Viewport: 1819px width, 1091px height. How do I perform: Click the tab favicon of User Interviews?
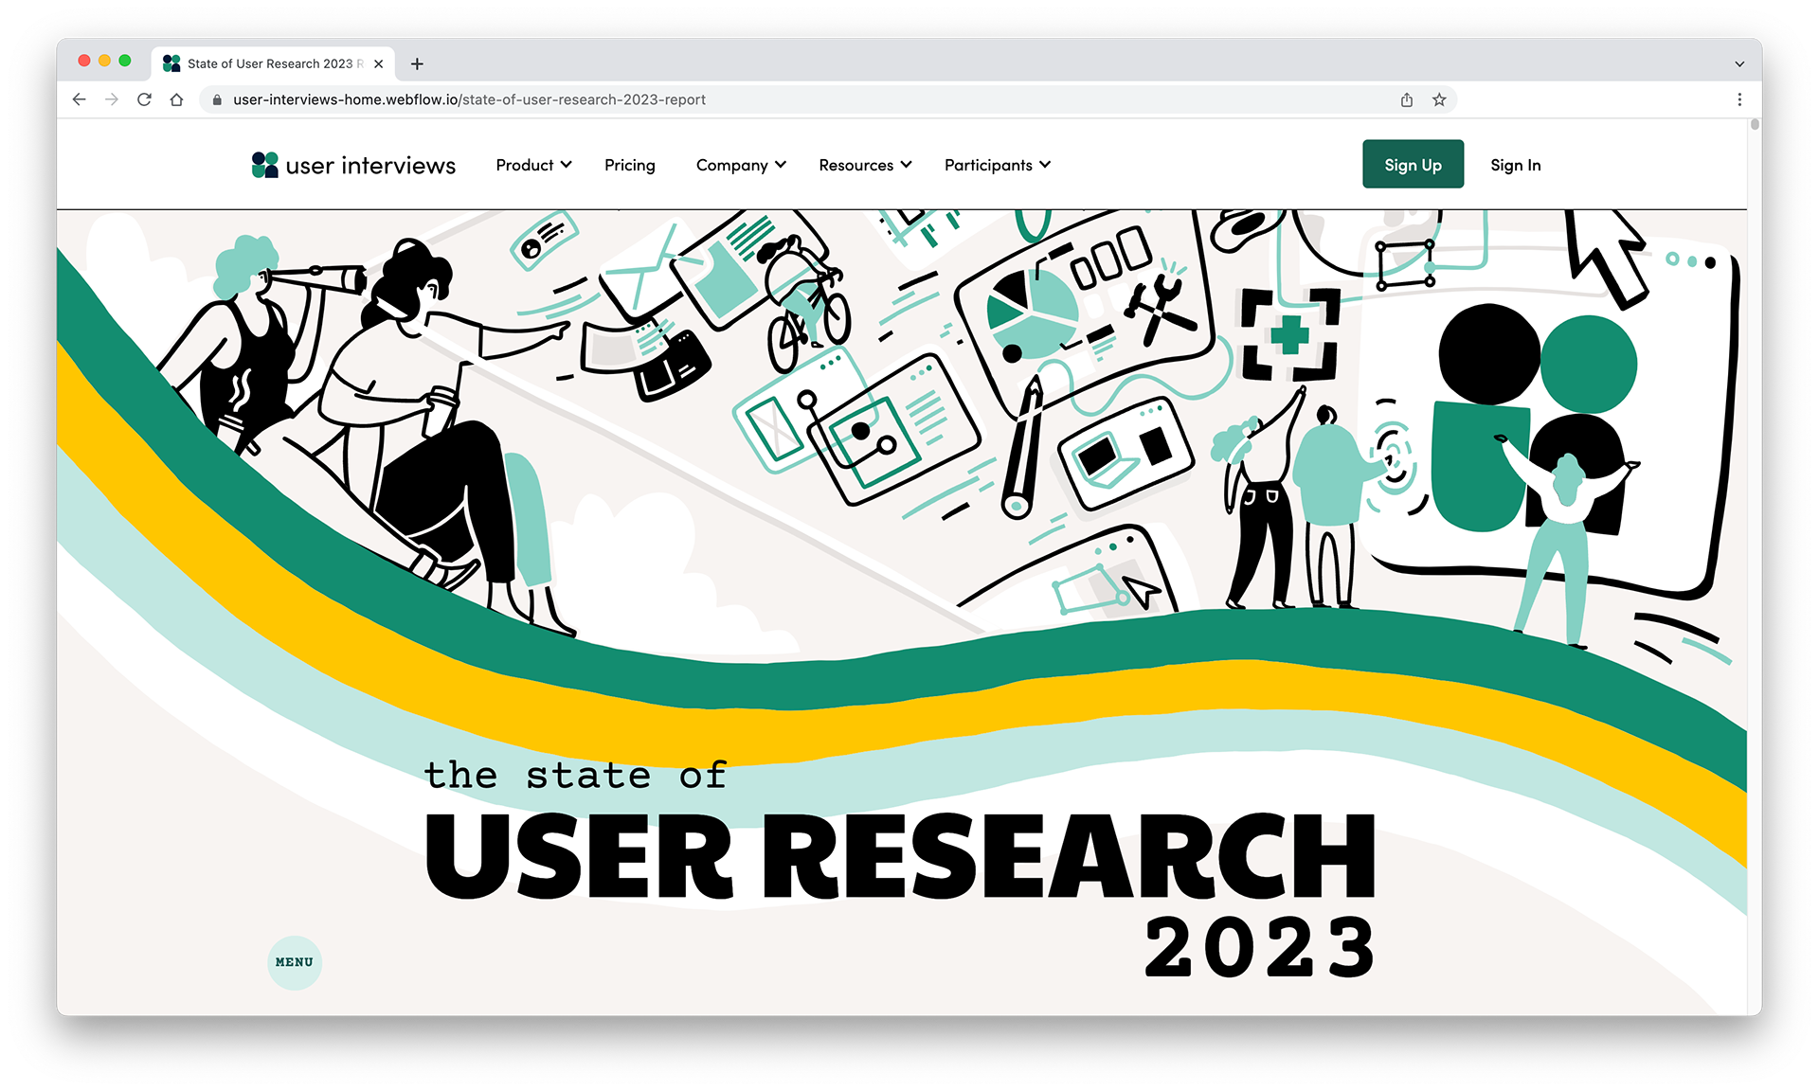click(x=171, y=63)
